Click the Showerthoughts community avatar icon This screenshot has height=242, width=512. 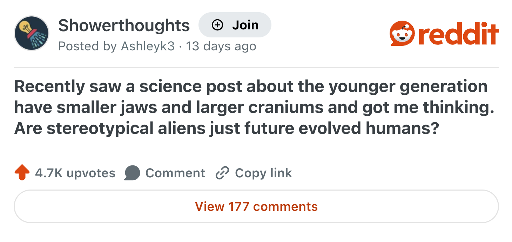32,34
